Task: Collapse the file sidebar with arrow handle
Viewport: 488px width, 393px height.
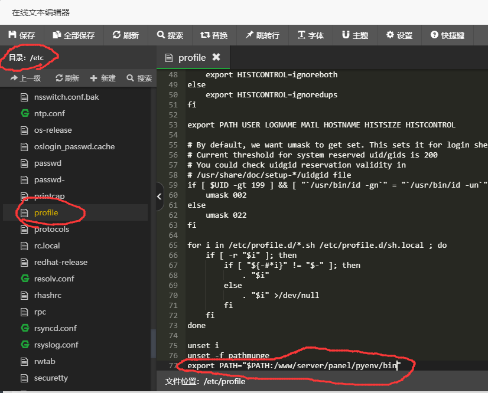Action: tap(160, 196)
